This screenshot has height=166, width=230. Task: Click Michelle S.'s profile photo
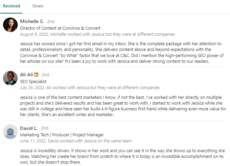[x=10, y=25]
